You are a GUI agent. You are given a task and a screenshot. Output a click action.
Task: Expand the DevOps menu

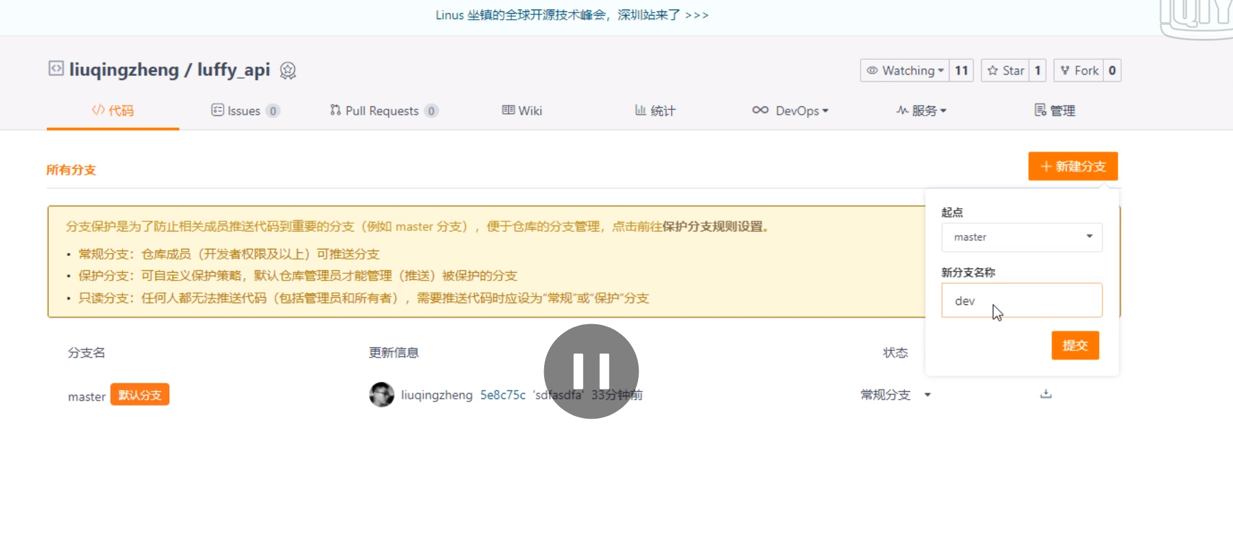click(x=791, y=111)
